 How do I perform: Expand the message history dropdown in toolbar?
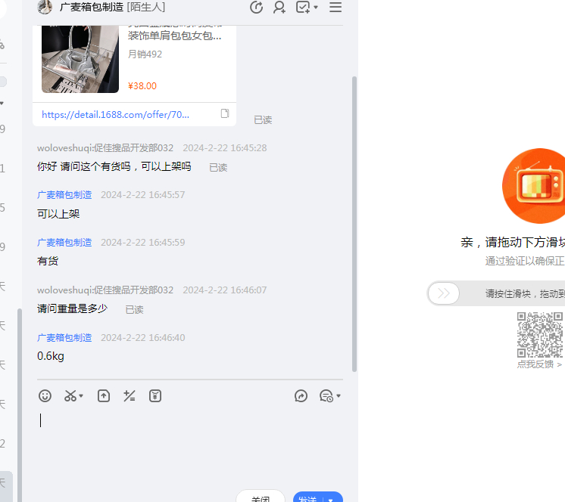click(339, 395)
